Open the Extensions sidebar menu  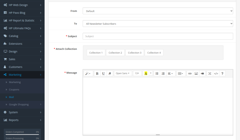pyautogui.click(x=22, y=44)
